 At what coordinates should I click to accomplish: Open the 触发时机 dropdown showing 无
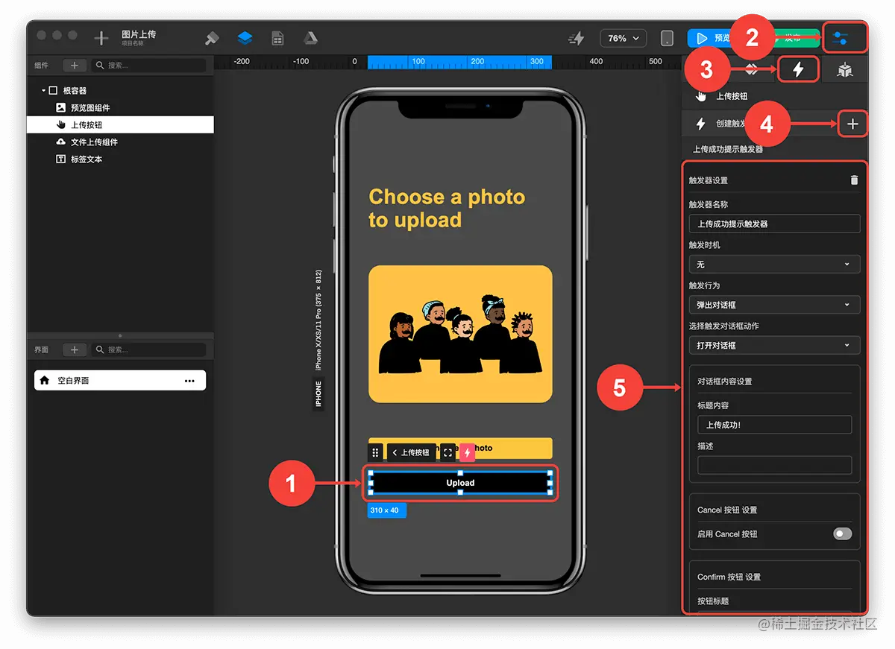(x=774, y=265)
